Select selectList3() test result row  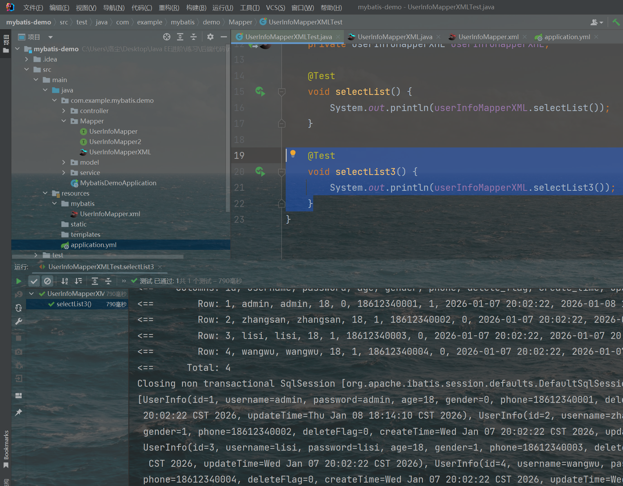point(77,304)
